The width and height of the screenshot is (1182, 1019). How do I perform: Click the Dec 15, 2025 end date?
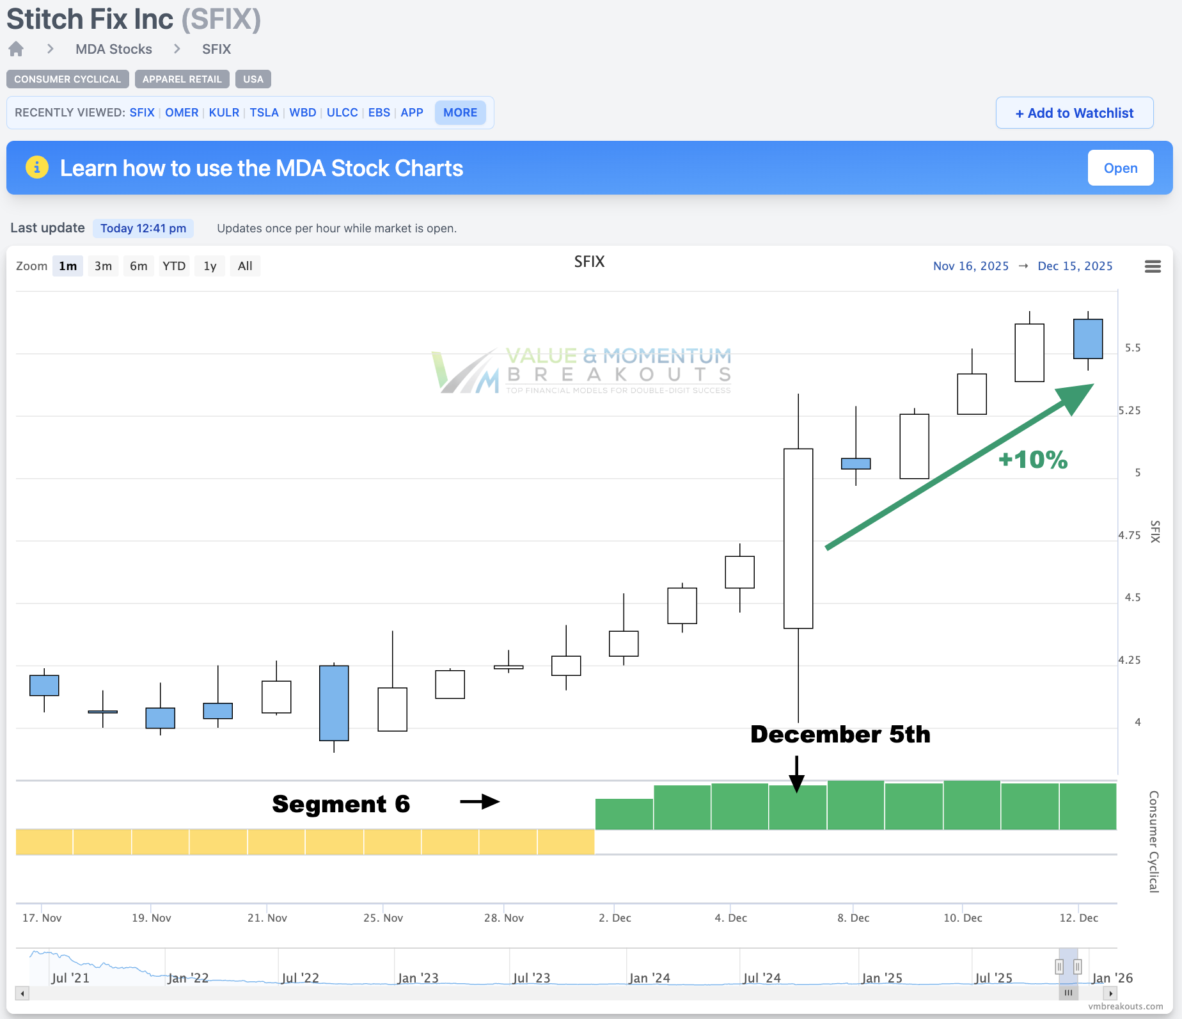click(1075, 266)
